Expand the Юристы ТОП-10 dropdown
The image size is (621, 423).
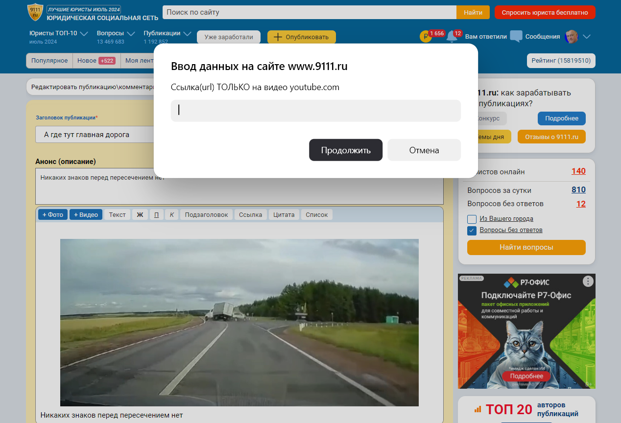(x=84, y=34)
